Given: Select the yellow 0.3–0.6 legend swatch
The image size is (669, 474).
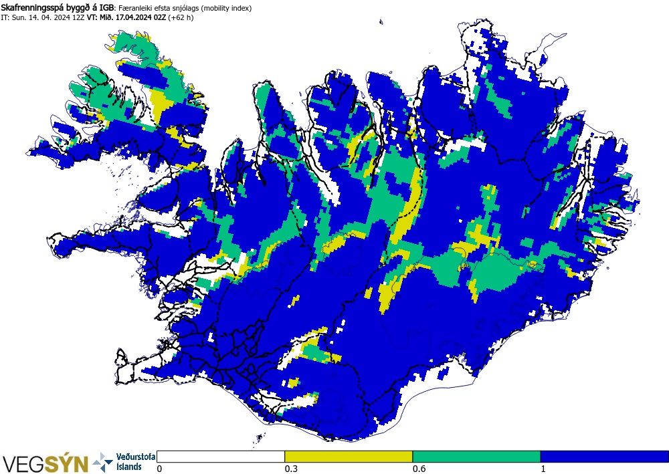Looking at the screenshot, I should [349, 457].
